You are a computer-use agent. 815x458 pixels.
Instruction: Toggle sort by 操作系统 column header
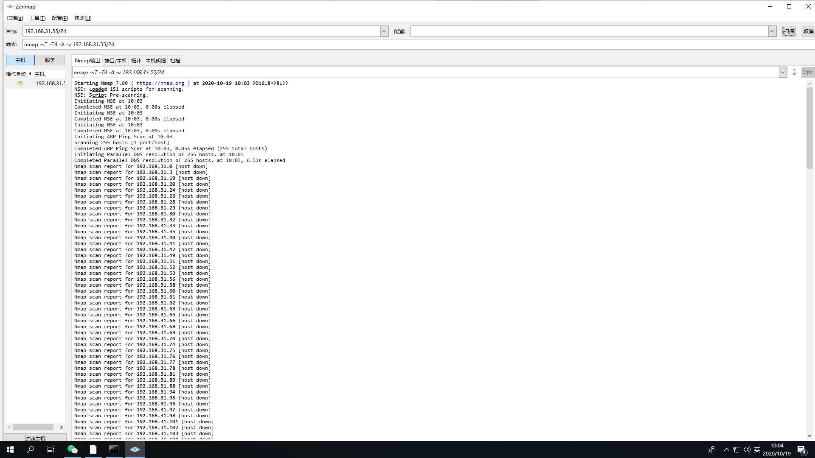click(x=16, y=74)
